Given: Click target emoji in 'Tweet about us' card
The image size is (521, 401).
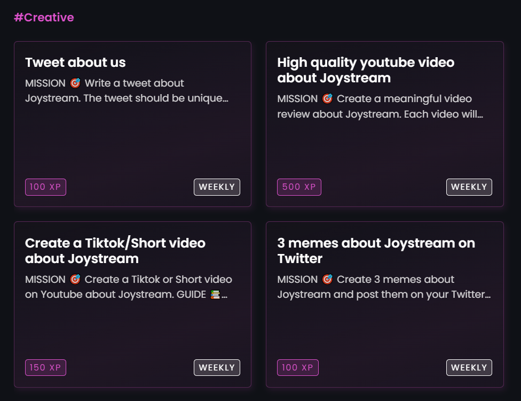Looking at the screenshot, I should point(75,83).
